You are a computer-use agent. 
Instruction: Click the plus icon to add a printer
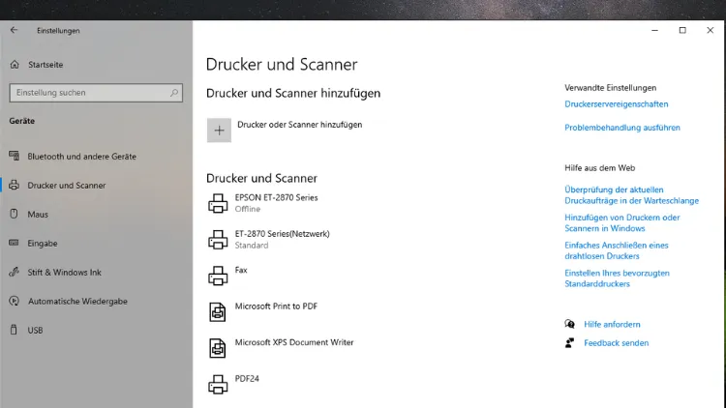pyautogui.click(x=219, y=131)
